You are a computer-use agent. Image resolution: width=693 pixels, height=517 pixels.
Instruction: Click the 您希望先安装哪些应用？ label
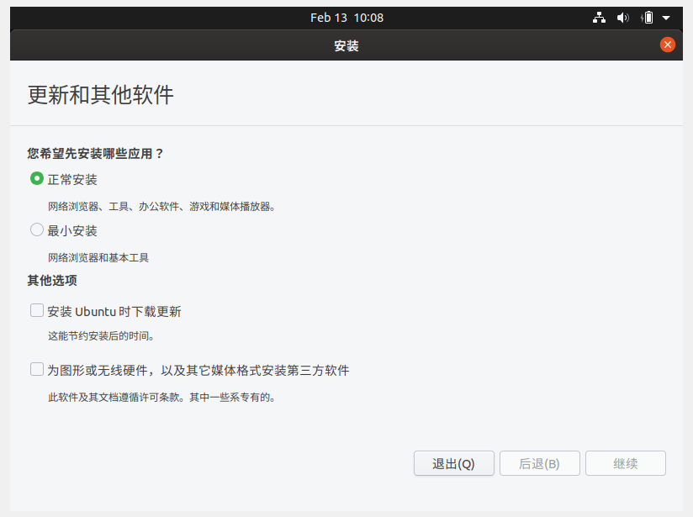[96, 154]
